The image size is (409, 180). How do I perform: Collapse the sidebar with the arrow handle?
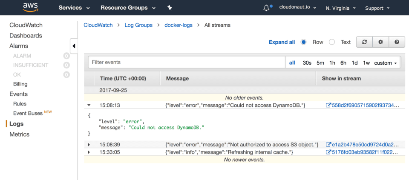pyautogui.click(x=74, y=46)
